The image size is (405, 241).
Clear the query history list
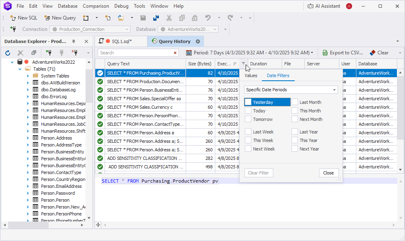pos(380,52)
